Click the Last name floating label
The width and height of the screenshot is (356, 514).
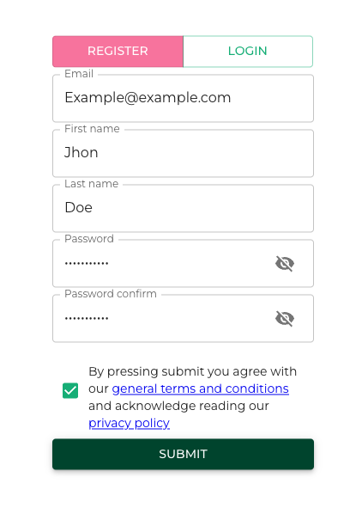(x=91, y=184)
